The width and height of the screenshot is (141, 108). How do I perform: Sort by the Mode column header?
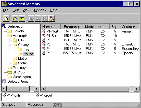point(89,27)
